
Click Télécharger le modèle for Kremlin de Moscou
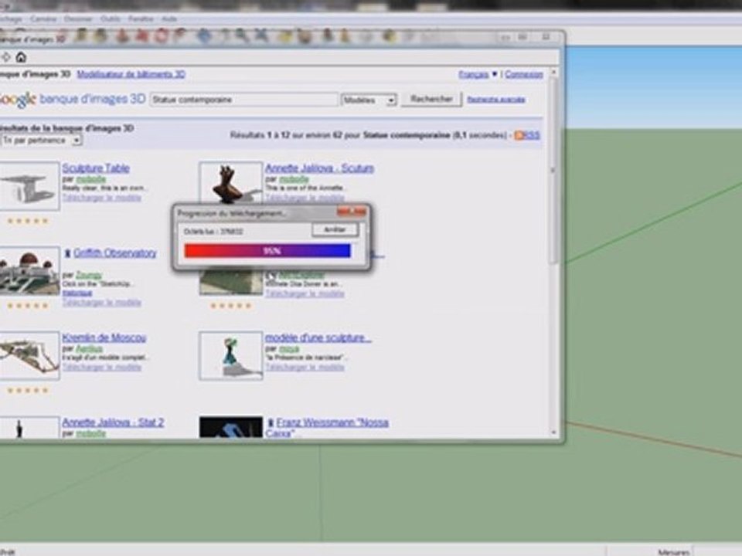(102, 367)
